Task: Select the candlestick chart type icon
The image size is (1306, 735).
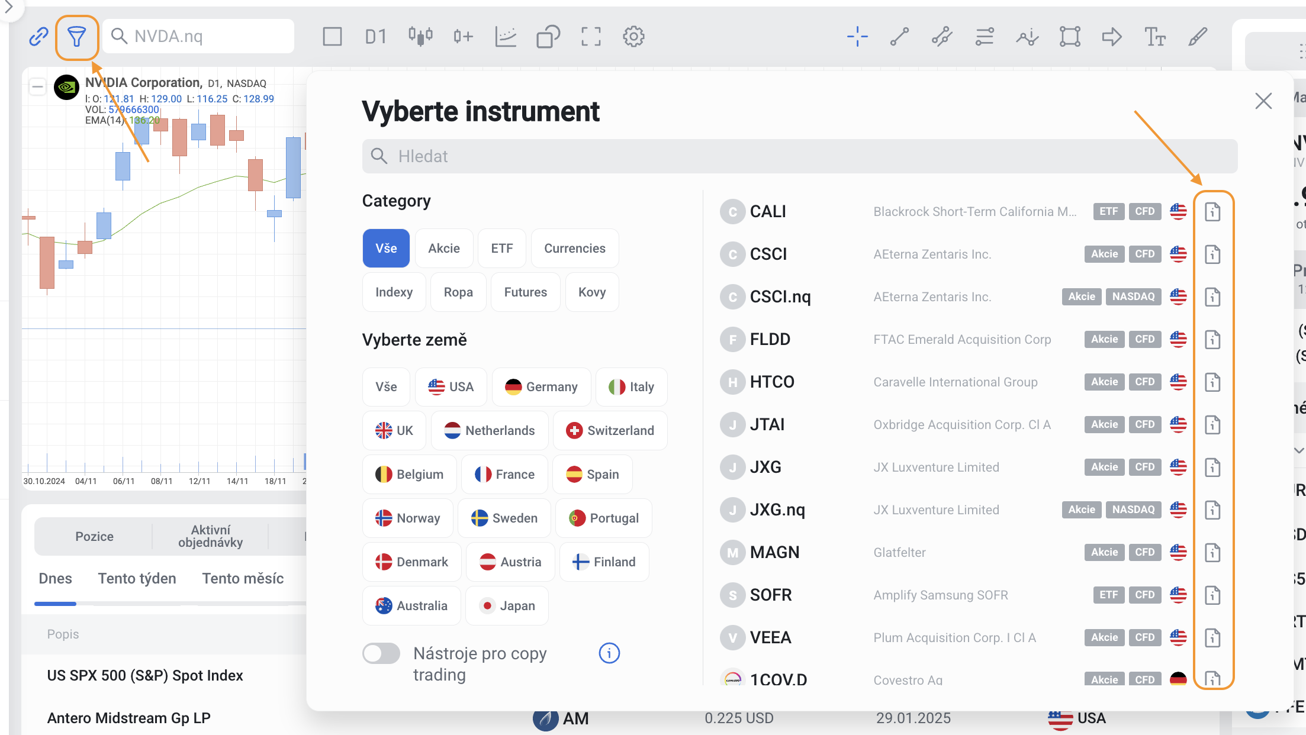Action: 420,37
